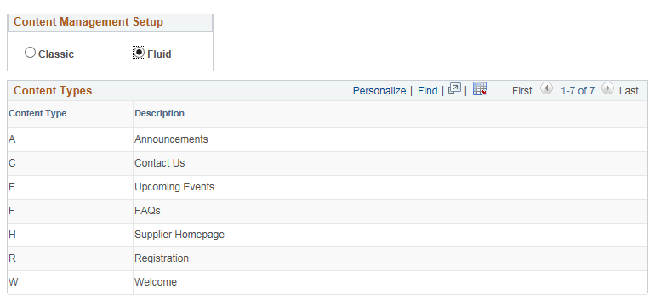661x306 pixels.
Task: Click content type code F
Action: tap(11, 211)
